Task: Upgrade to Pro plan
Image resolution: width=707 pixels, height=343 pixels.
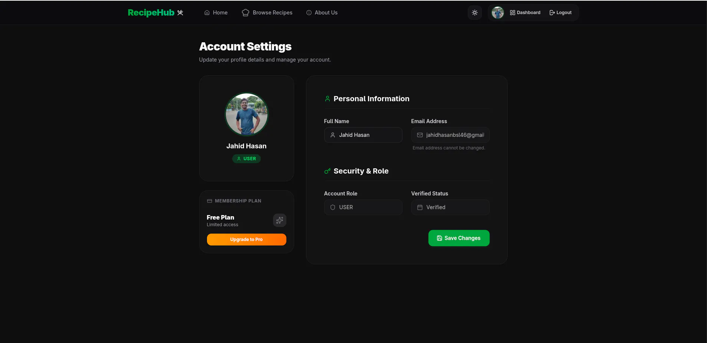Action: pyautogui.click(x=247, y=240)
